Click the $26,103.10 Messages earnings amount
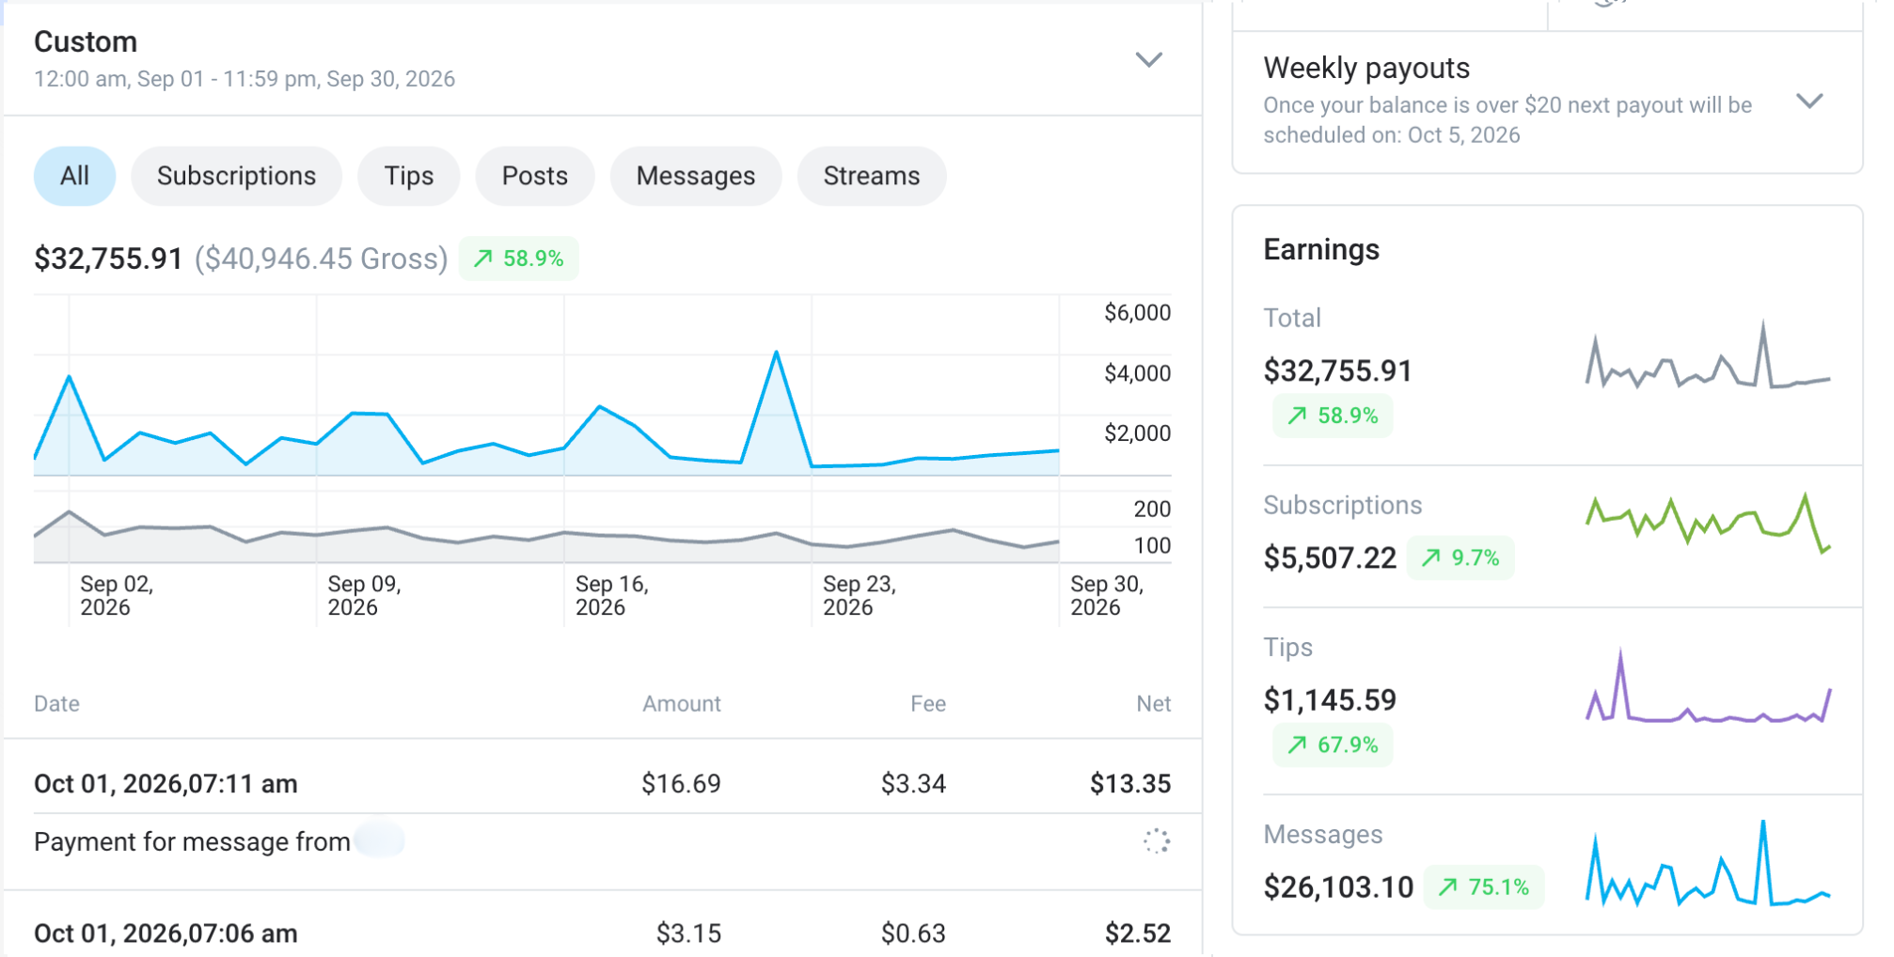 [1338, 887]
